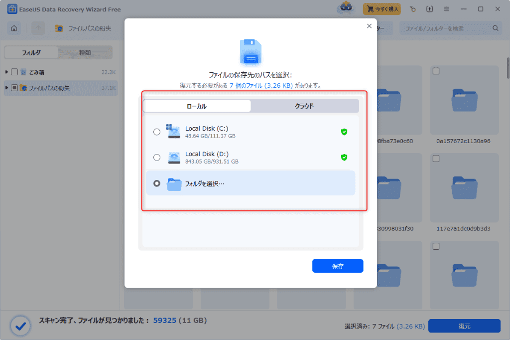Check the checkbox on folder 117e7a1dc0d9b3d3

tap(436, 159)
